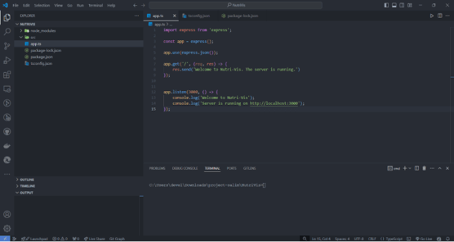Show additional activity bar views
The width and height of the screenshot is (454, 242).
7,174
